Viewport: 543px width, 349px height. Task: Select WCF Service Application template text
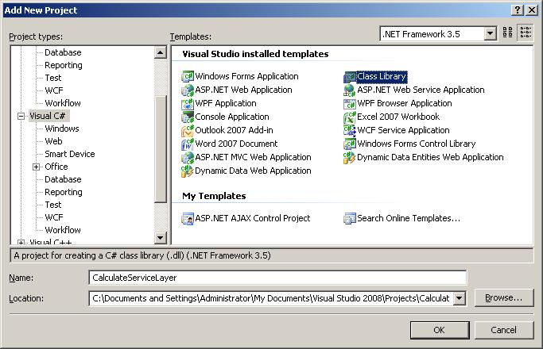click(403, 130)
